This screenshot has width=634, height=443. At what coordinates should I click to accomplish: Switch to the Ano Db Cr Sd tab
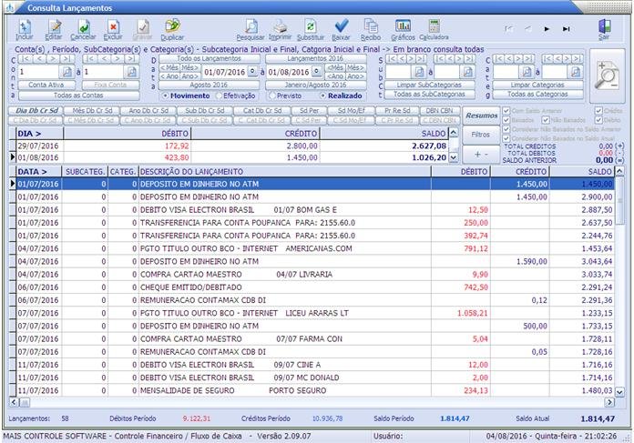tap(148, 111)
